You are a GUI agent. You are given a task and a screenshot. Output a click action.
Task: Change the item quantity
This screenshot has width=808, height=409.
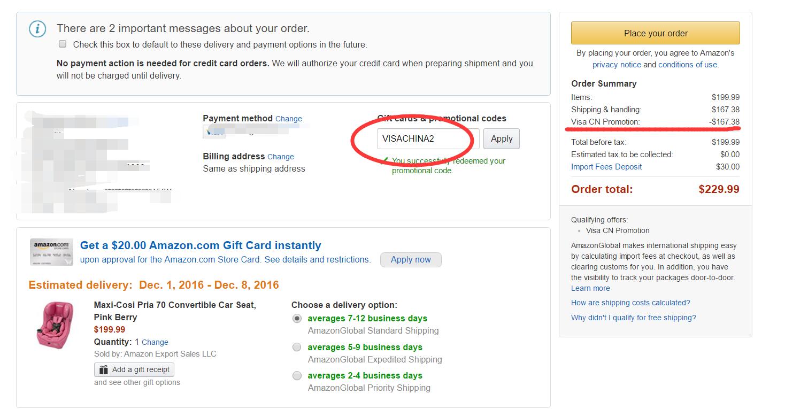[155, 342]
